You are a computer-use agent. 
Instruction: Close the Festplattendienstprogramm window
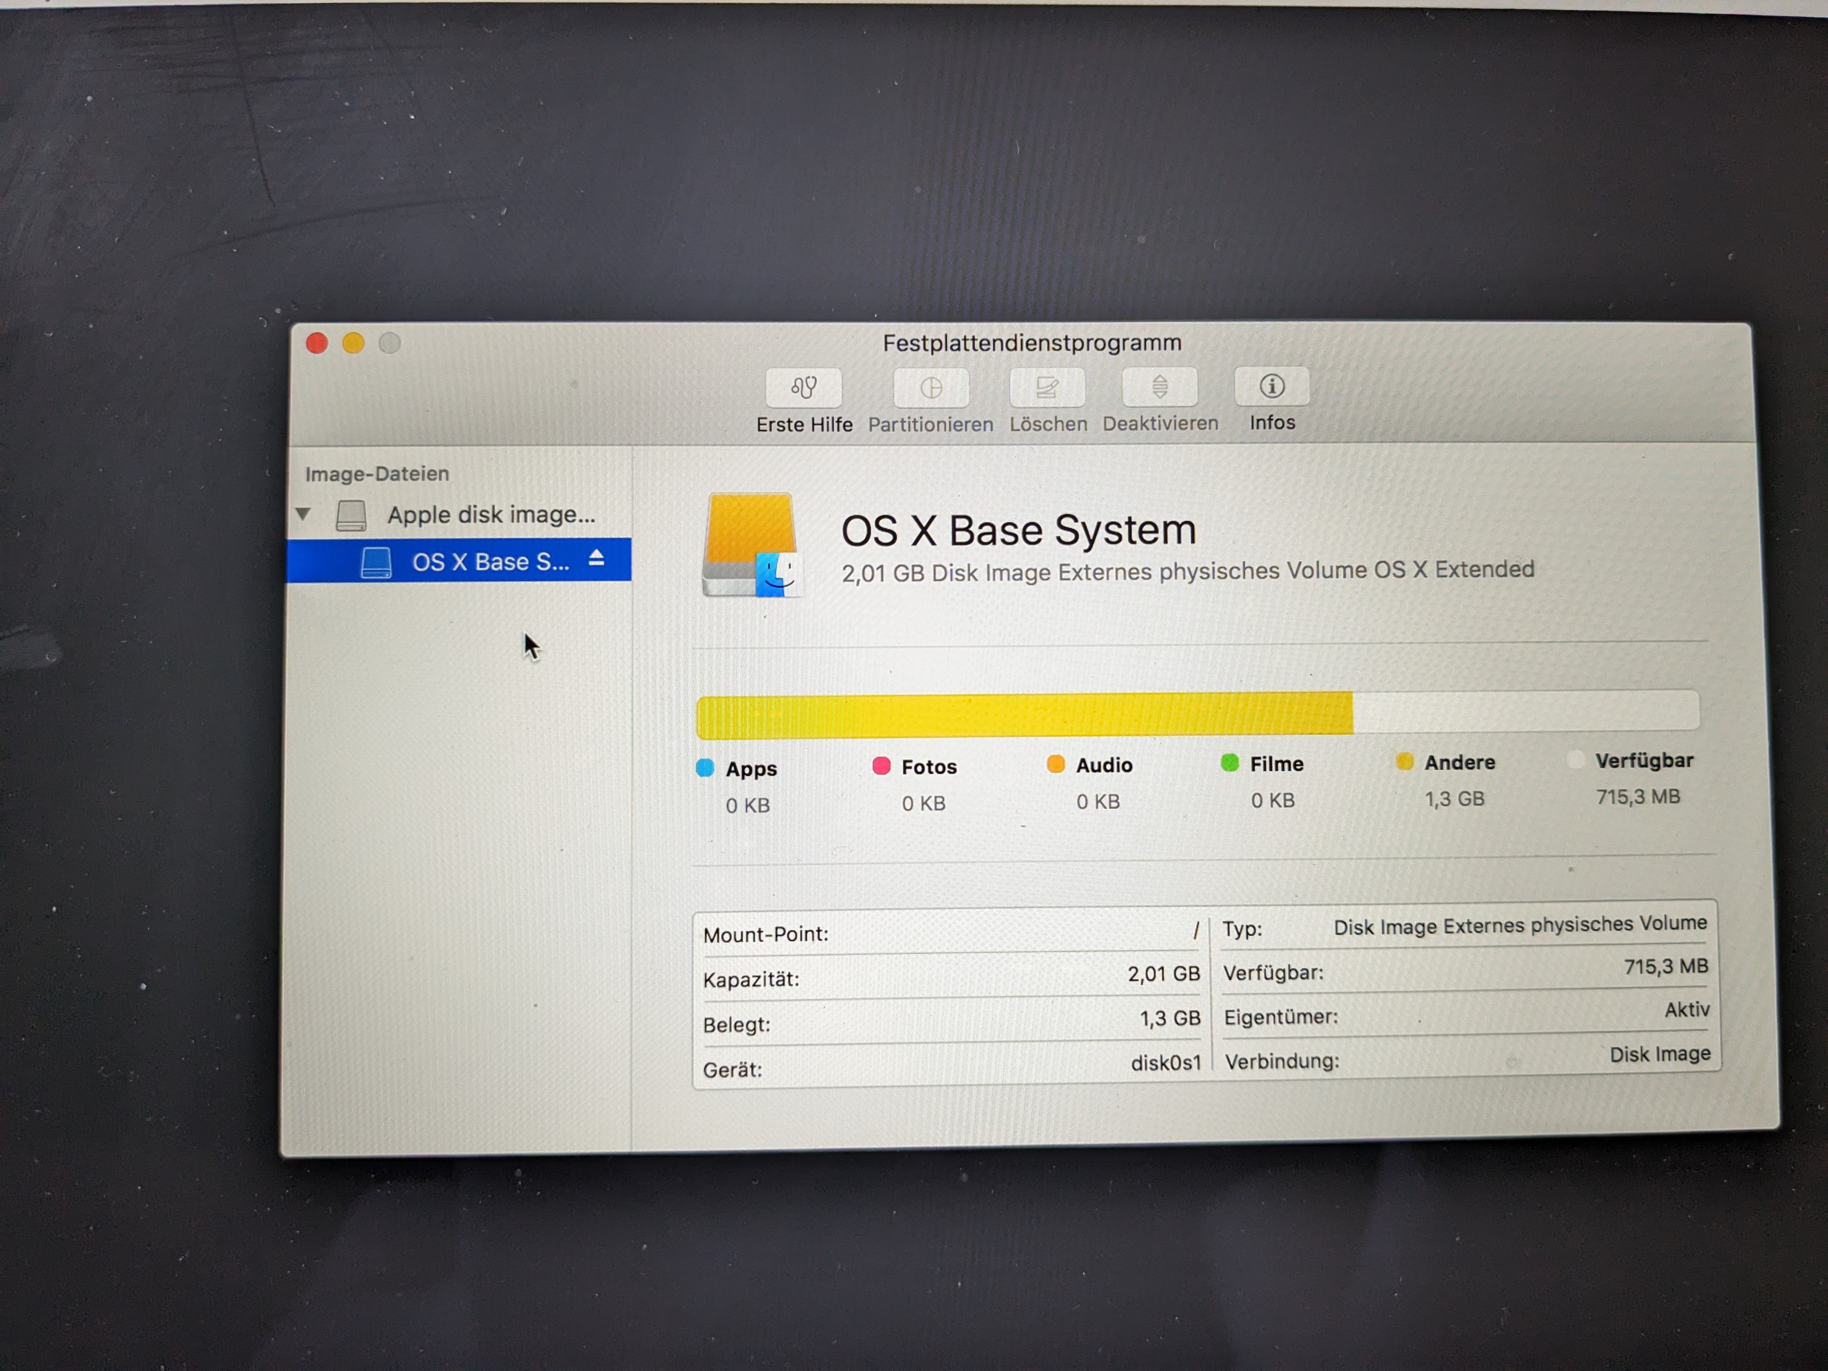316,343
